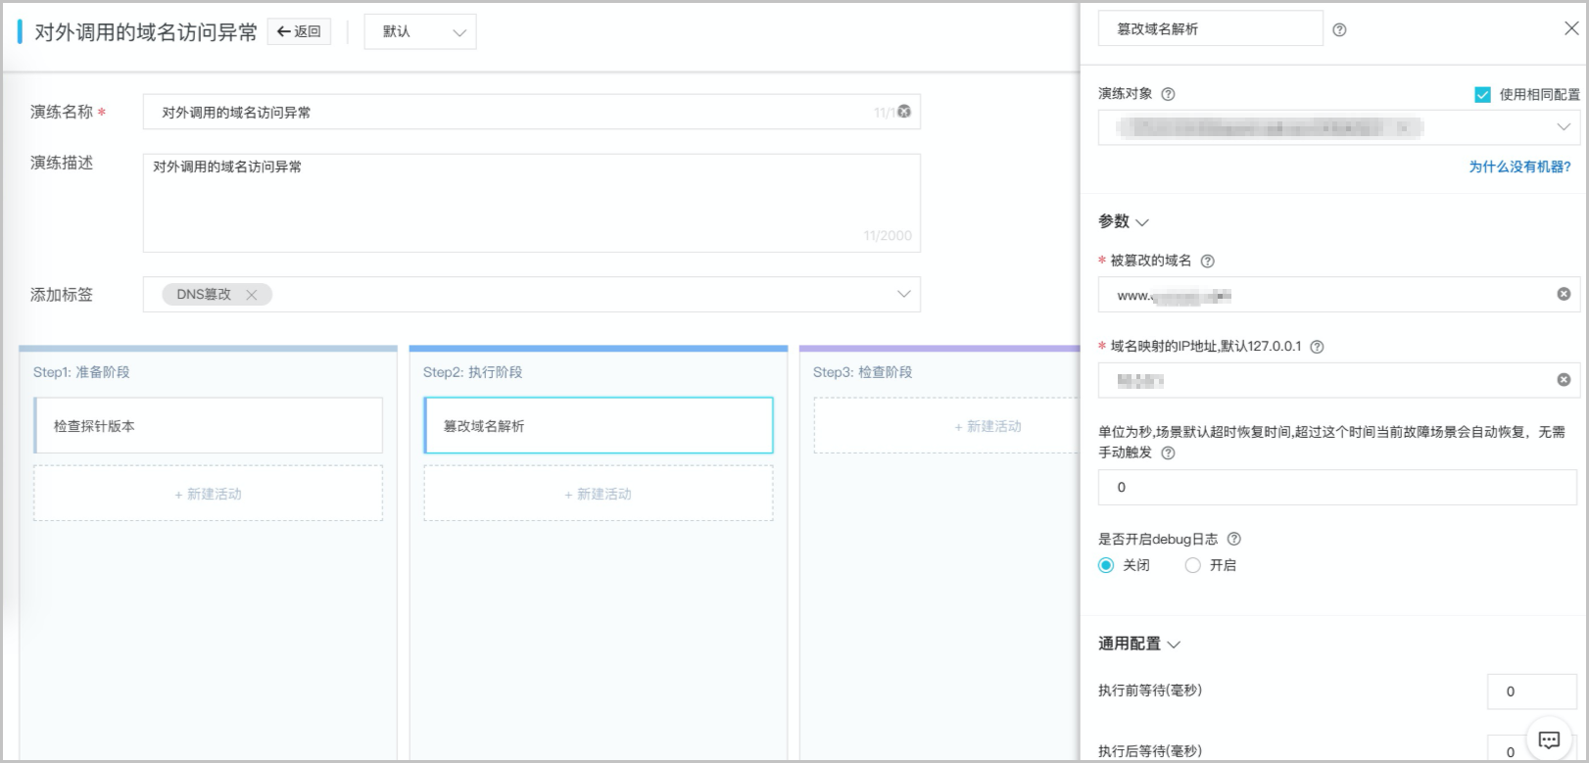Click the Step3: 检查阶段 heading
The image size is (1589, 763).
click(x=862, y=372)
